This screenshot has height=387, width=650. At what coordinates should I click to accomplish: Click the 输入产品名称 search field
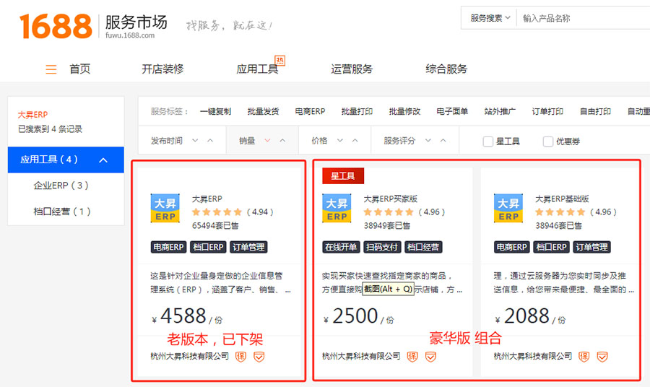(x=584, y=18)
